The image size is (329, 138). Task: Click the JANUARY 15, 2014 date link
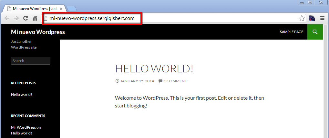(x=137, y=81)
